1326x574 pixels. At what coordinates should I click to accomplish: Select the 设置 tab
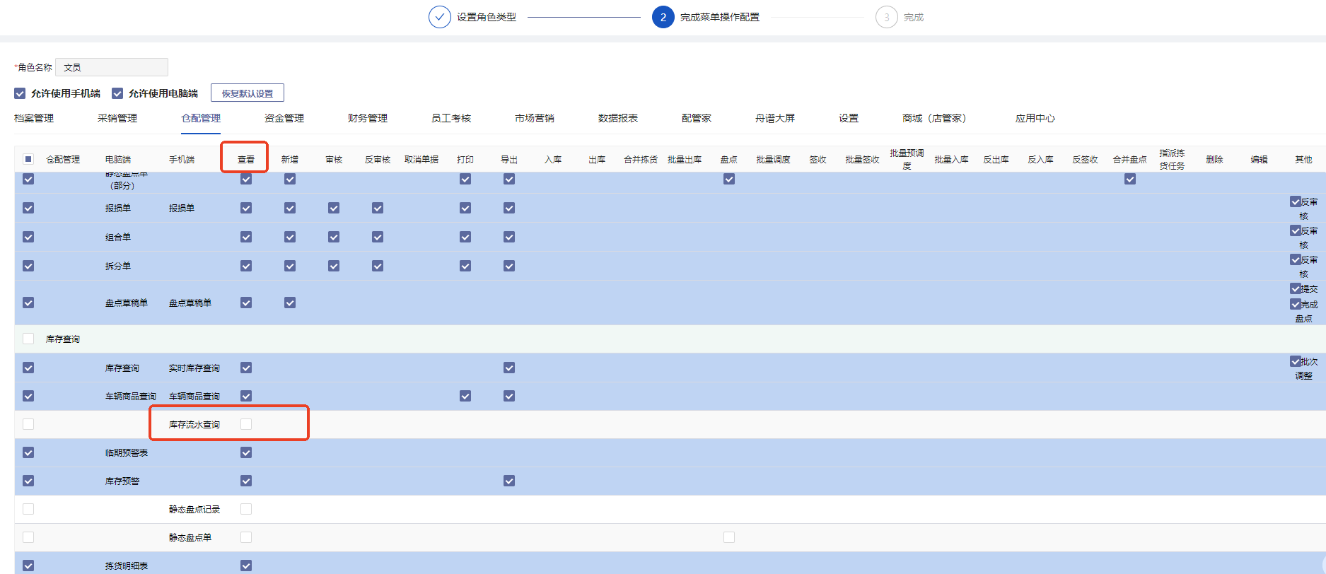(x=848, y=118)
